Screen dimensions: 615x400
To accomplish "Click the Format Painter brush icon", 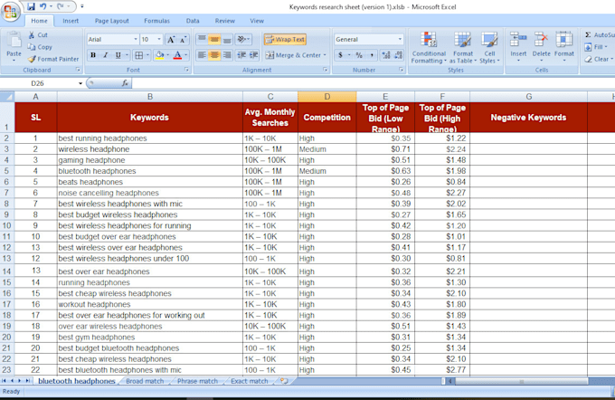I will (x=32, y=59).
